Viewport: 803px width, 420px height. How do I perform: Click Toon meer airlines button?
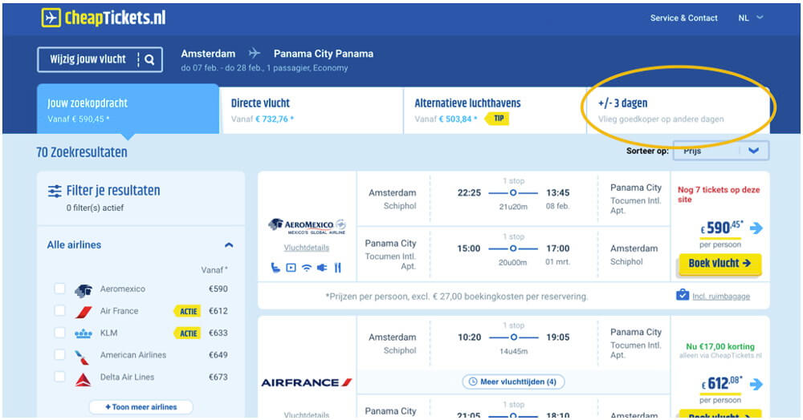pos(141,407)
